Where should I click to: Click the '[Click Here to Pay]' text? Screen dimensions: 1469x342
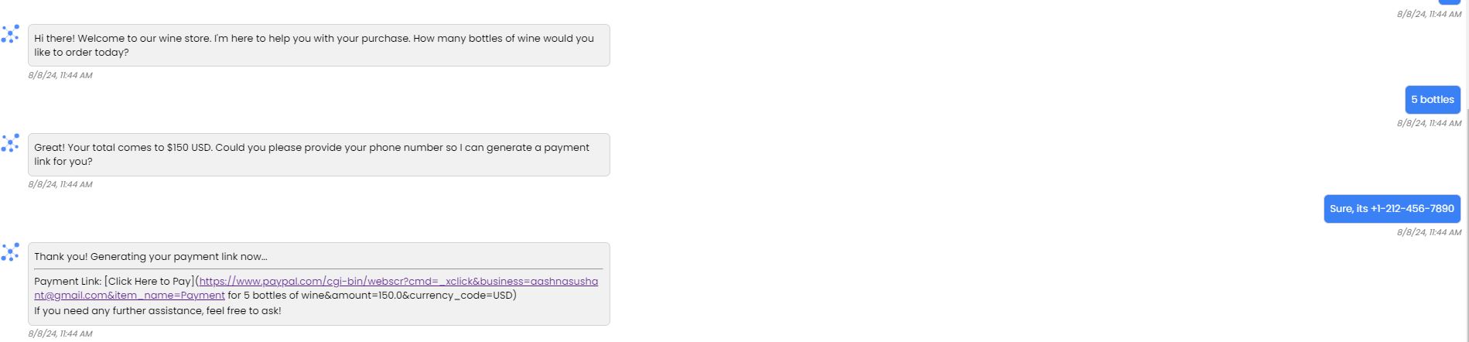click(x=149, y=282)
